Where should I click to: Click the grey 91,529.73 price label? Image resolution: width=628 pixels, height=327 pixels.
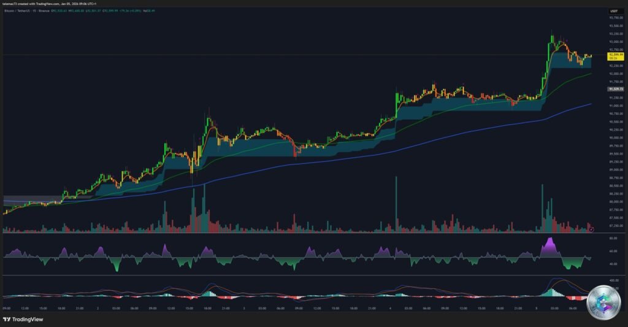coord(615,89)
